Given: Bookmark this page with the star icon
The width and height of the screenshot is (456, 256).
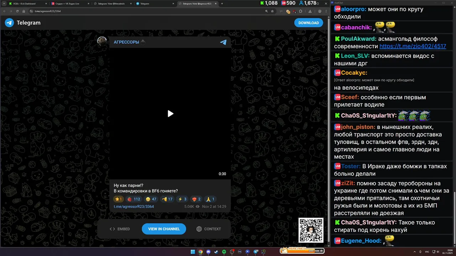Looking at the screenshot, I should tap(273, 11).
